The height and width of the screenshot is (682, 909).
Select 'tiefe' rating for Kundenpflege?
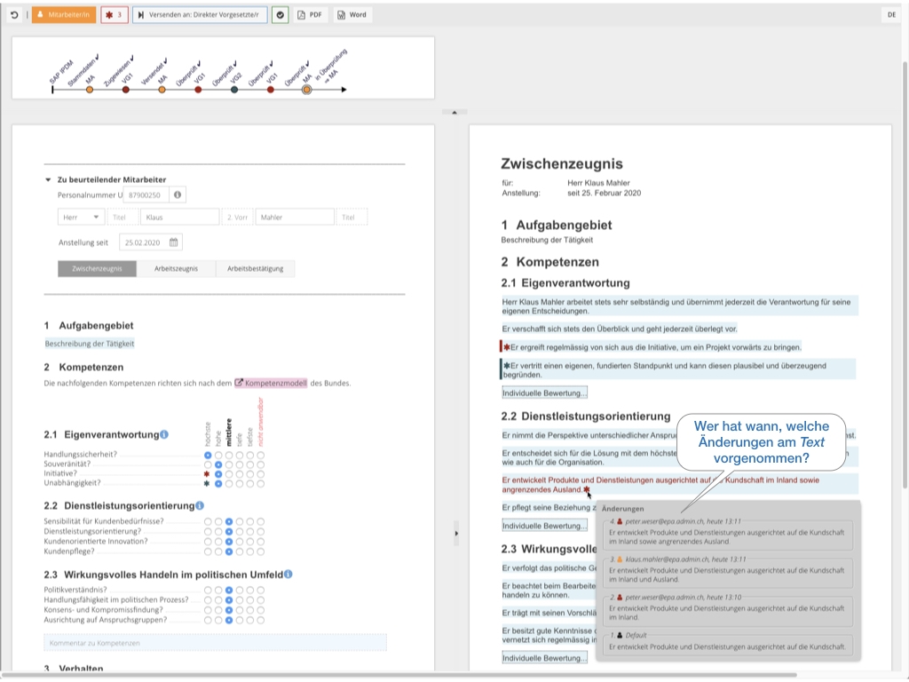point(240,551)
